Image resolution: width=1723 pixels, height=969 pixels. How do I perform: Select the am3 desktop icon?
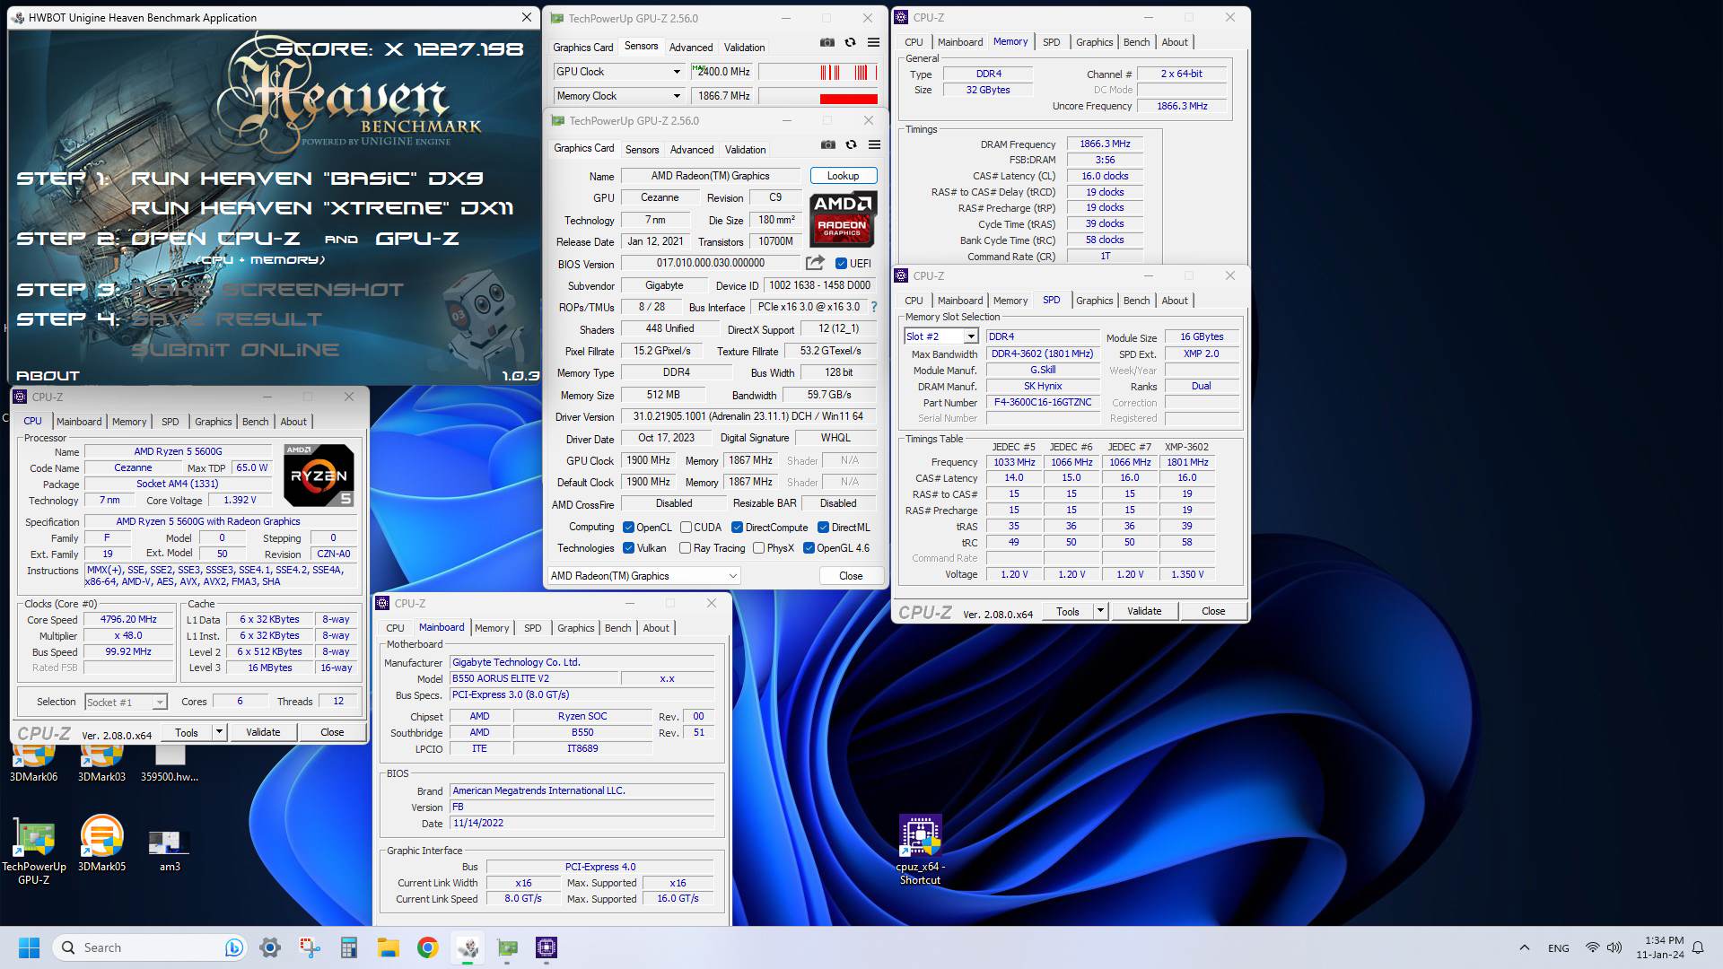pyautogui.click(x=170, y=850)
